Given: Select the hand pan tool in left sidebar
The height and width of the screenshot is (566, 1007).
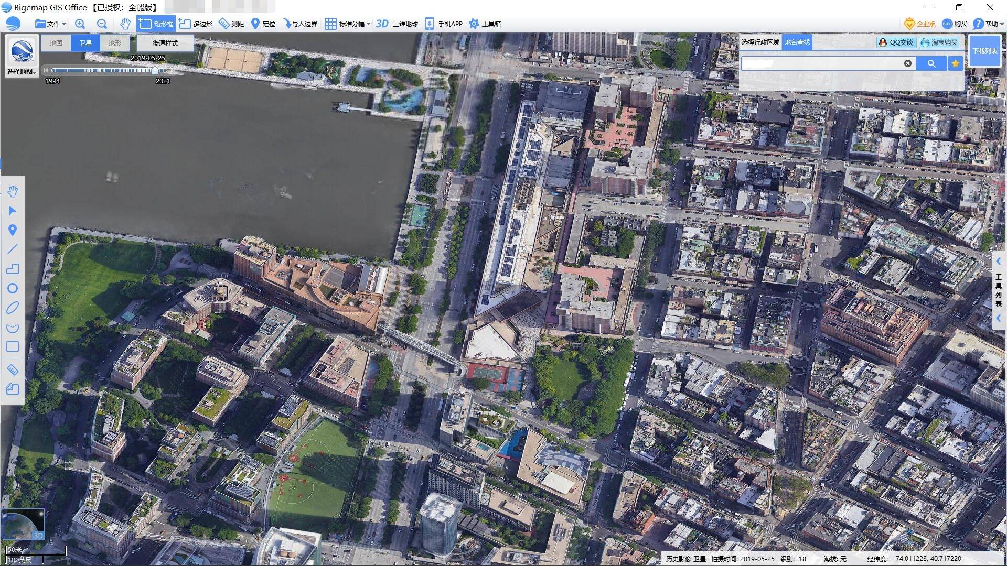Looking at the screenshot, I should (x=13, y=191).
